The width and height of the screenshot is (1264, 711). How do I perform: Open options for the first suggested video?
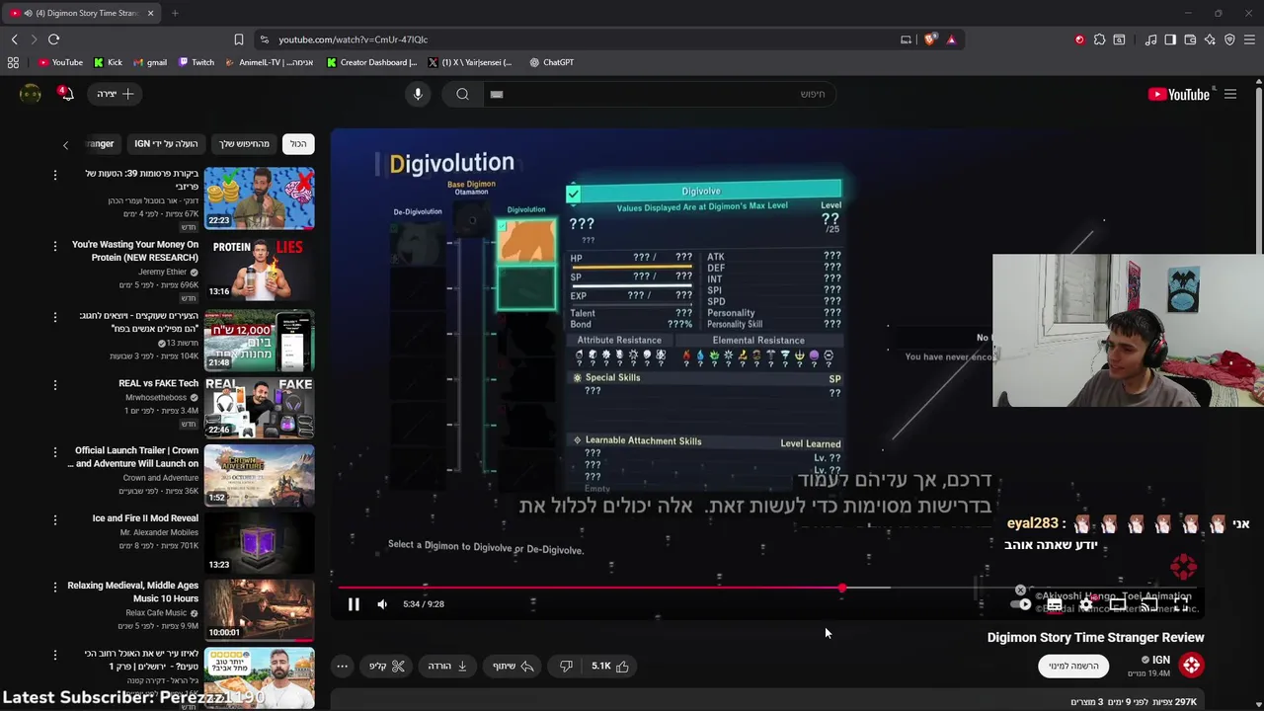tap(55, 174)
